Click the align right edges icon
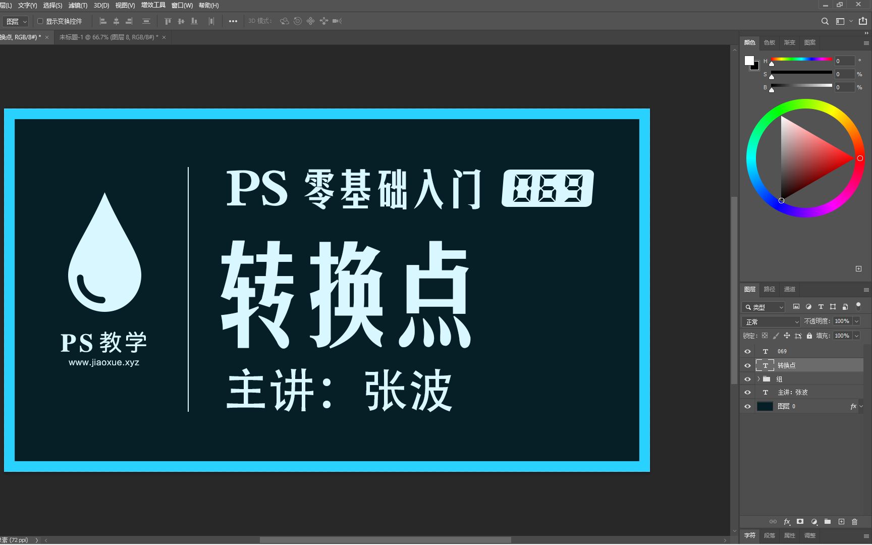The width and height of the screenshot is (872, 545). (x=129, y=21)
